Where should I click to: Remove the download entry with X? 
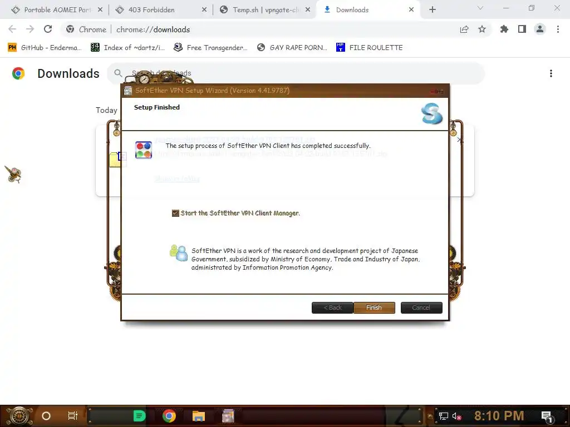[459, 140]
